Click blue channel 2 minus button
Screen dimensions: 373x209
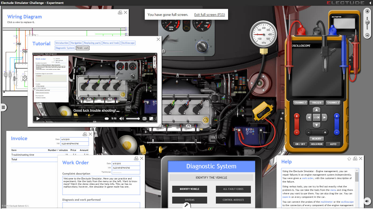pyautogui.click(x=337, y=132)
